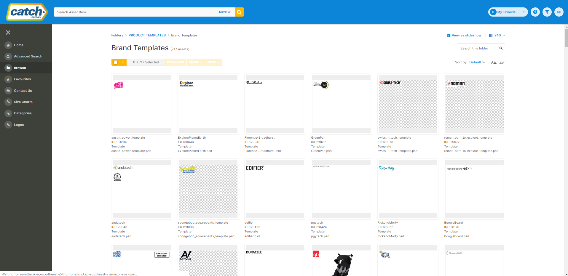This screenshot has height=276, width=568.
Task: Open the swiss_+_tech_template thumbnail
Action: tap(408, 104)
